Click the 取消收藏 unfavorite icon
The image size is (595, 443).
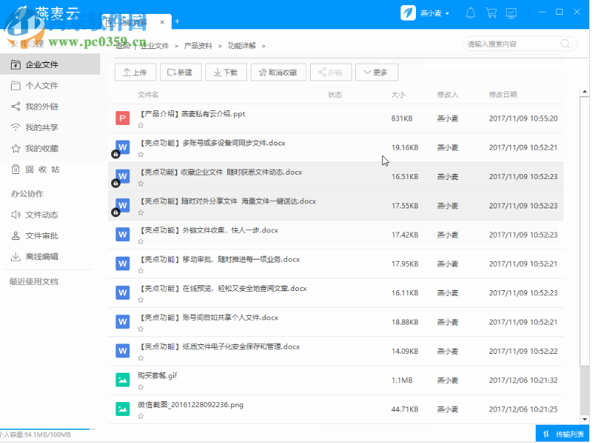click(262, 72)
